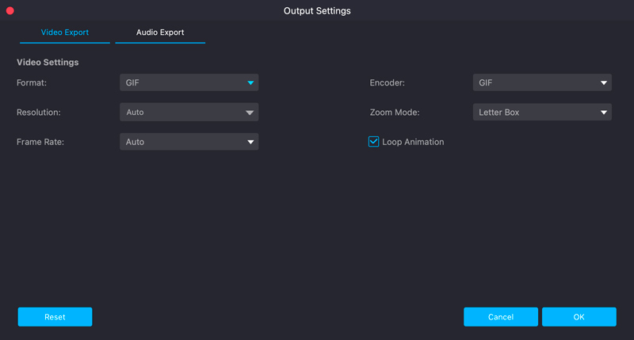Click the blue arrow on Format dropdown
This screenshot has height=340, width=634.
250,82
